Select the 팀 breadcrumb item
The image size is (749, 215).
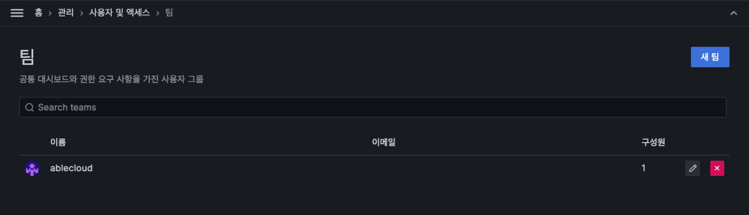169,12
